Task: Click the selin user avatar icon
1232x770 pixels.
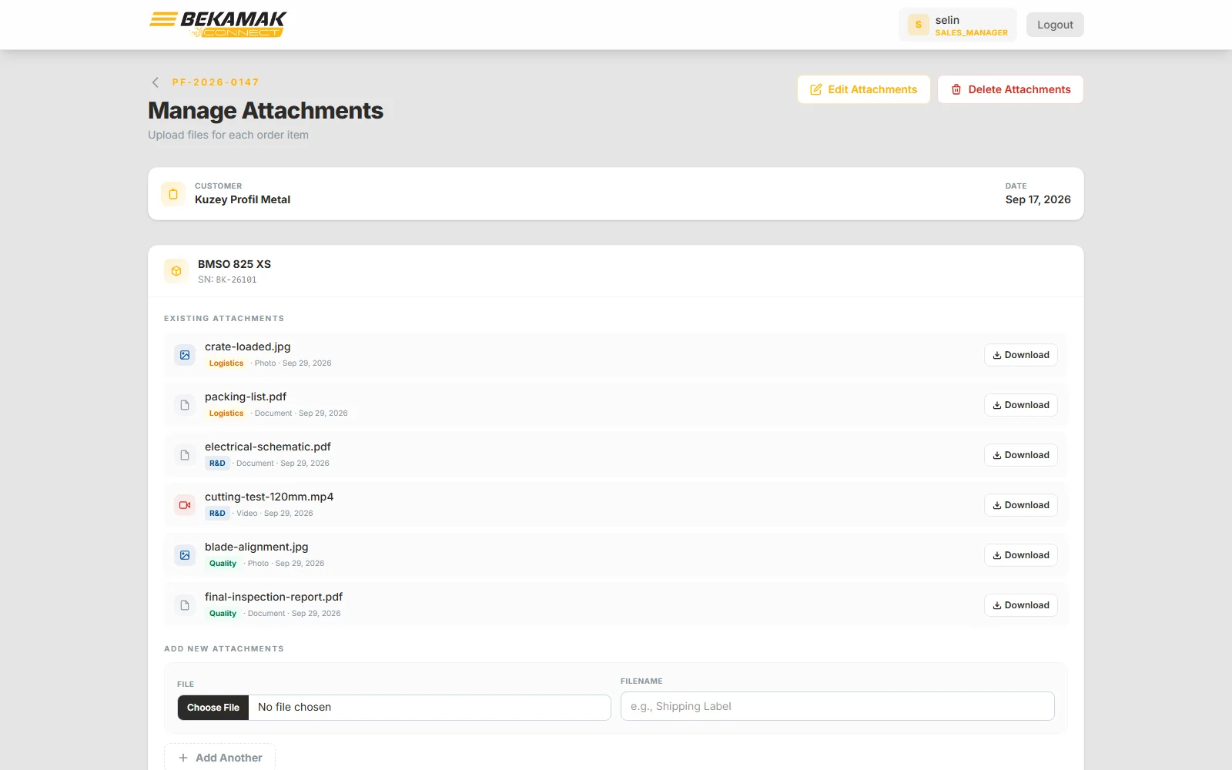Action: 918,25
